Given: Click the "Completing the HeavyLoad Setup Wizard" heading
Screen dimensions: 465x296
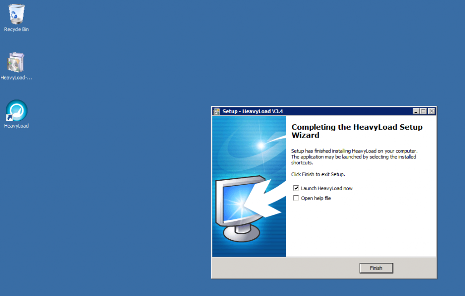Looking at the screenshot, I should click(357, 131).
